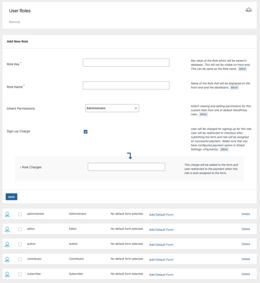This screenshot has width=260, height=283.
Task: Click More next to the Role Key description
Action: tap(242, 69)
